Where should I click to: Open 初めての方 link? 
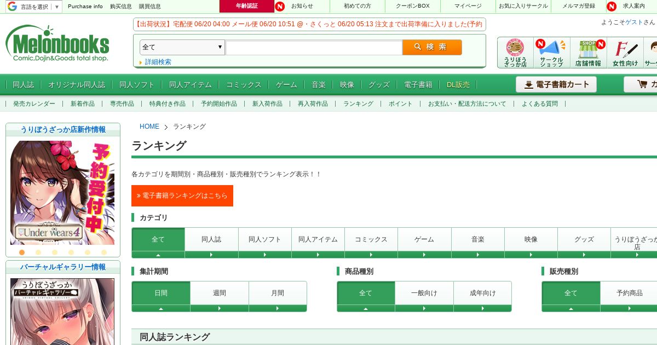(357, 6)
